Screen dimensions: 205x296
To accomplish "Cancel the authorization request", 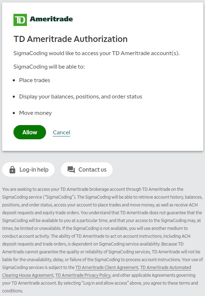I will 62,133.
